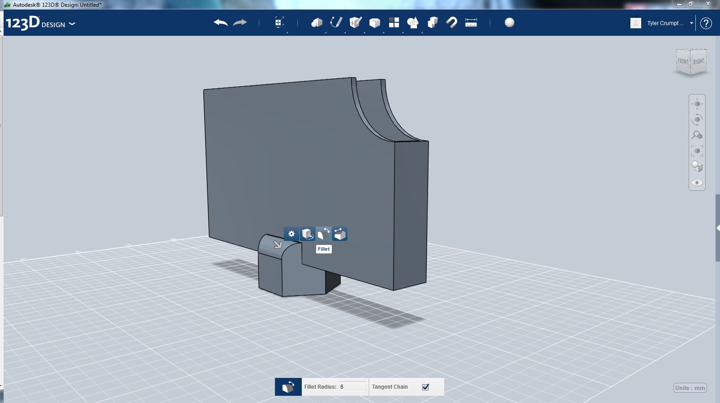720x403 pixels.
Task: Click the Orbit navigation icon
Action: (x=697, y=120)
